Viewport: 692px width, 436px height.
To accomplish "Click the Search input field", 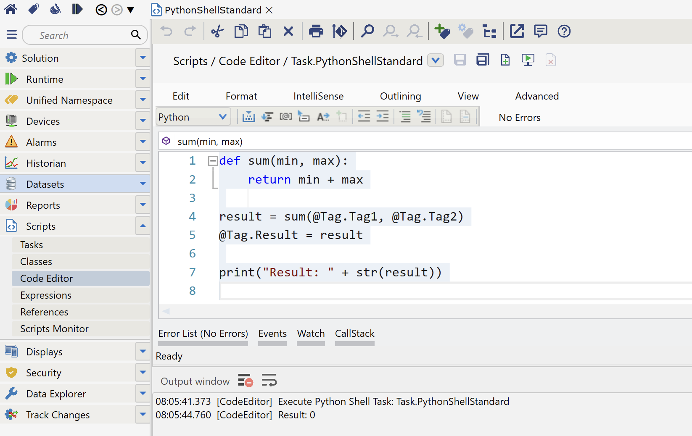I will click(80, 35).
